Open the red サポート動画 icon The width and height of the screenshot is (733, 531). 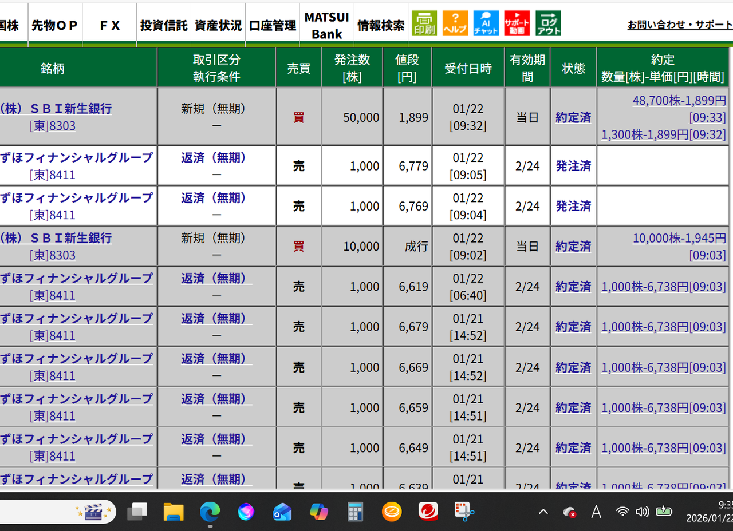[x=517, y=23]
